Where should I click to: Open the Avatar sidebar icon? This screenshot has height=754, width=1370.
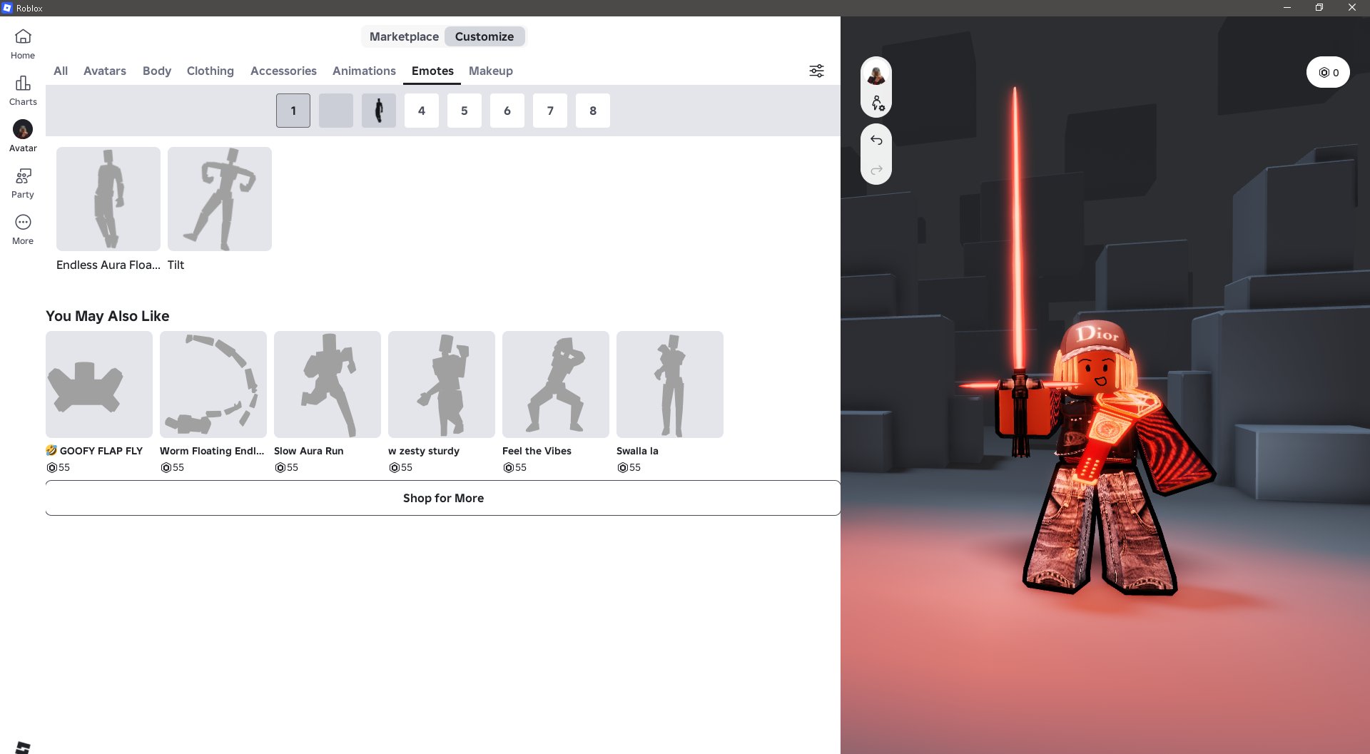(23, 136)
